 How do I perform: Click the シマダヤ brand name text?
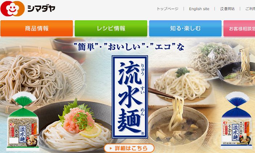[x=41, y=8]
